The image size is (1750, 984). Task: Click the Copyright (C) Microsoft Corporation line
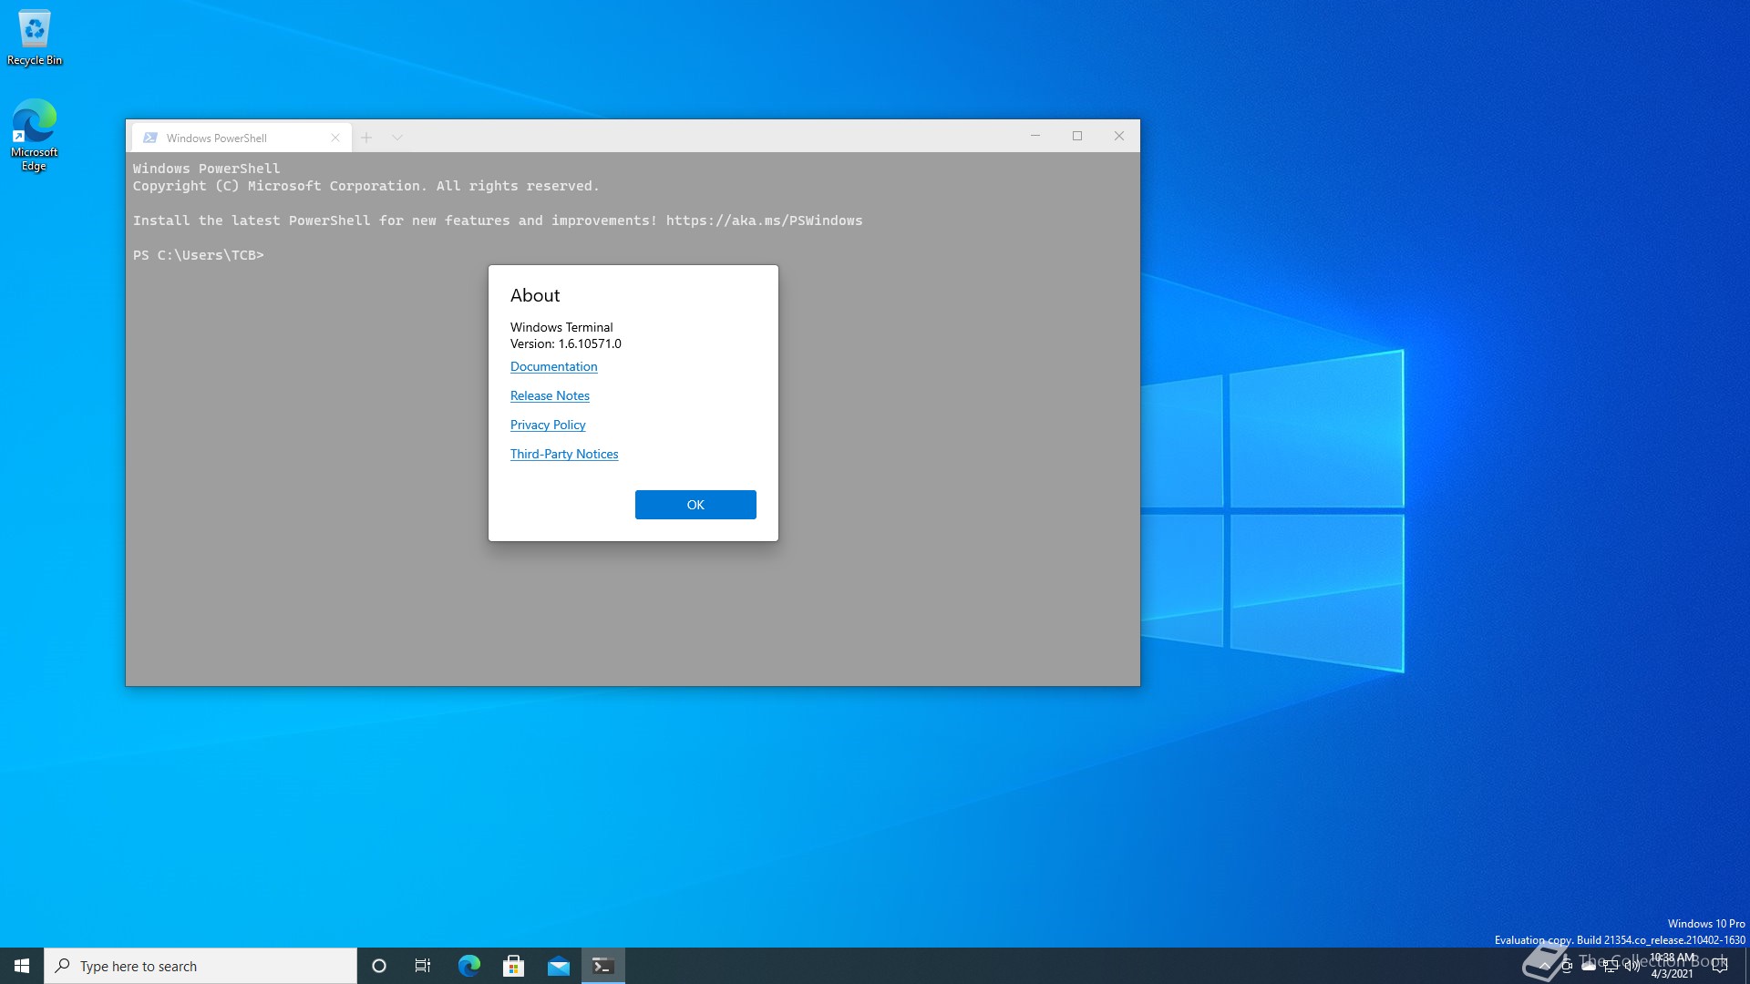[366, 186]
